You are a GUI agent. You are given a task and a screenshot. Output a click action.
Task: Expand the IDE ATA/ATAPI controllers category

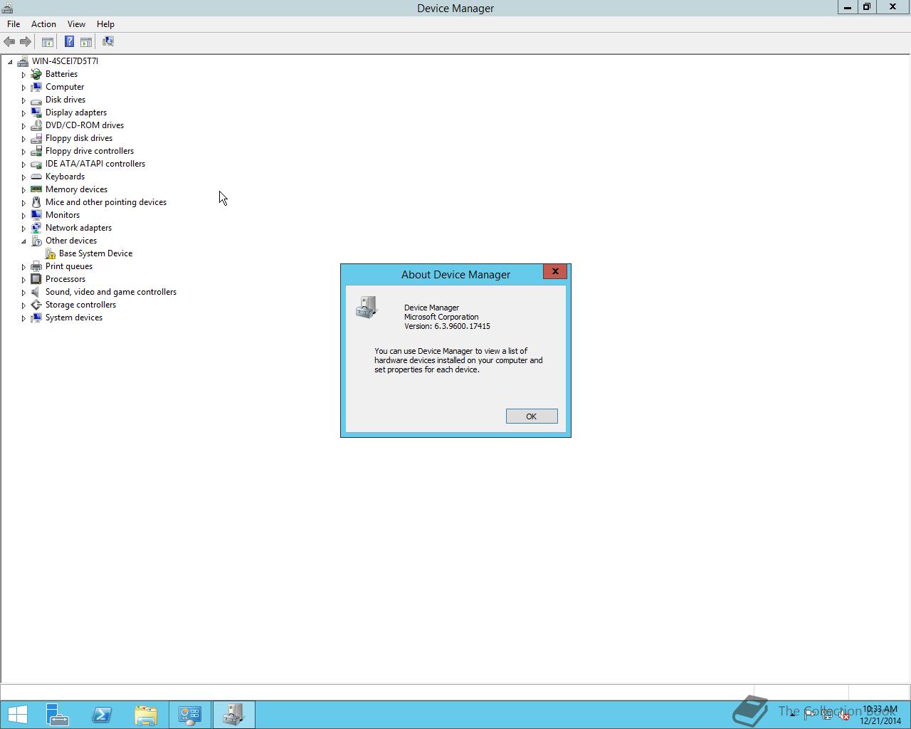[23, 164]
